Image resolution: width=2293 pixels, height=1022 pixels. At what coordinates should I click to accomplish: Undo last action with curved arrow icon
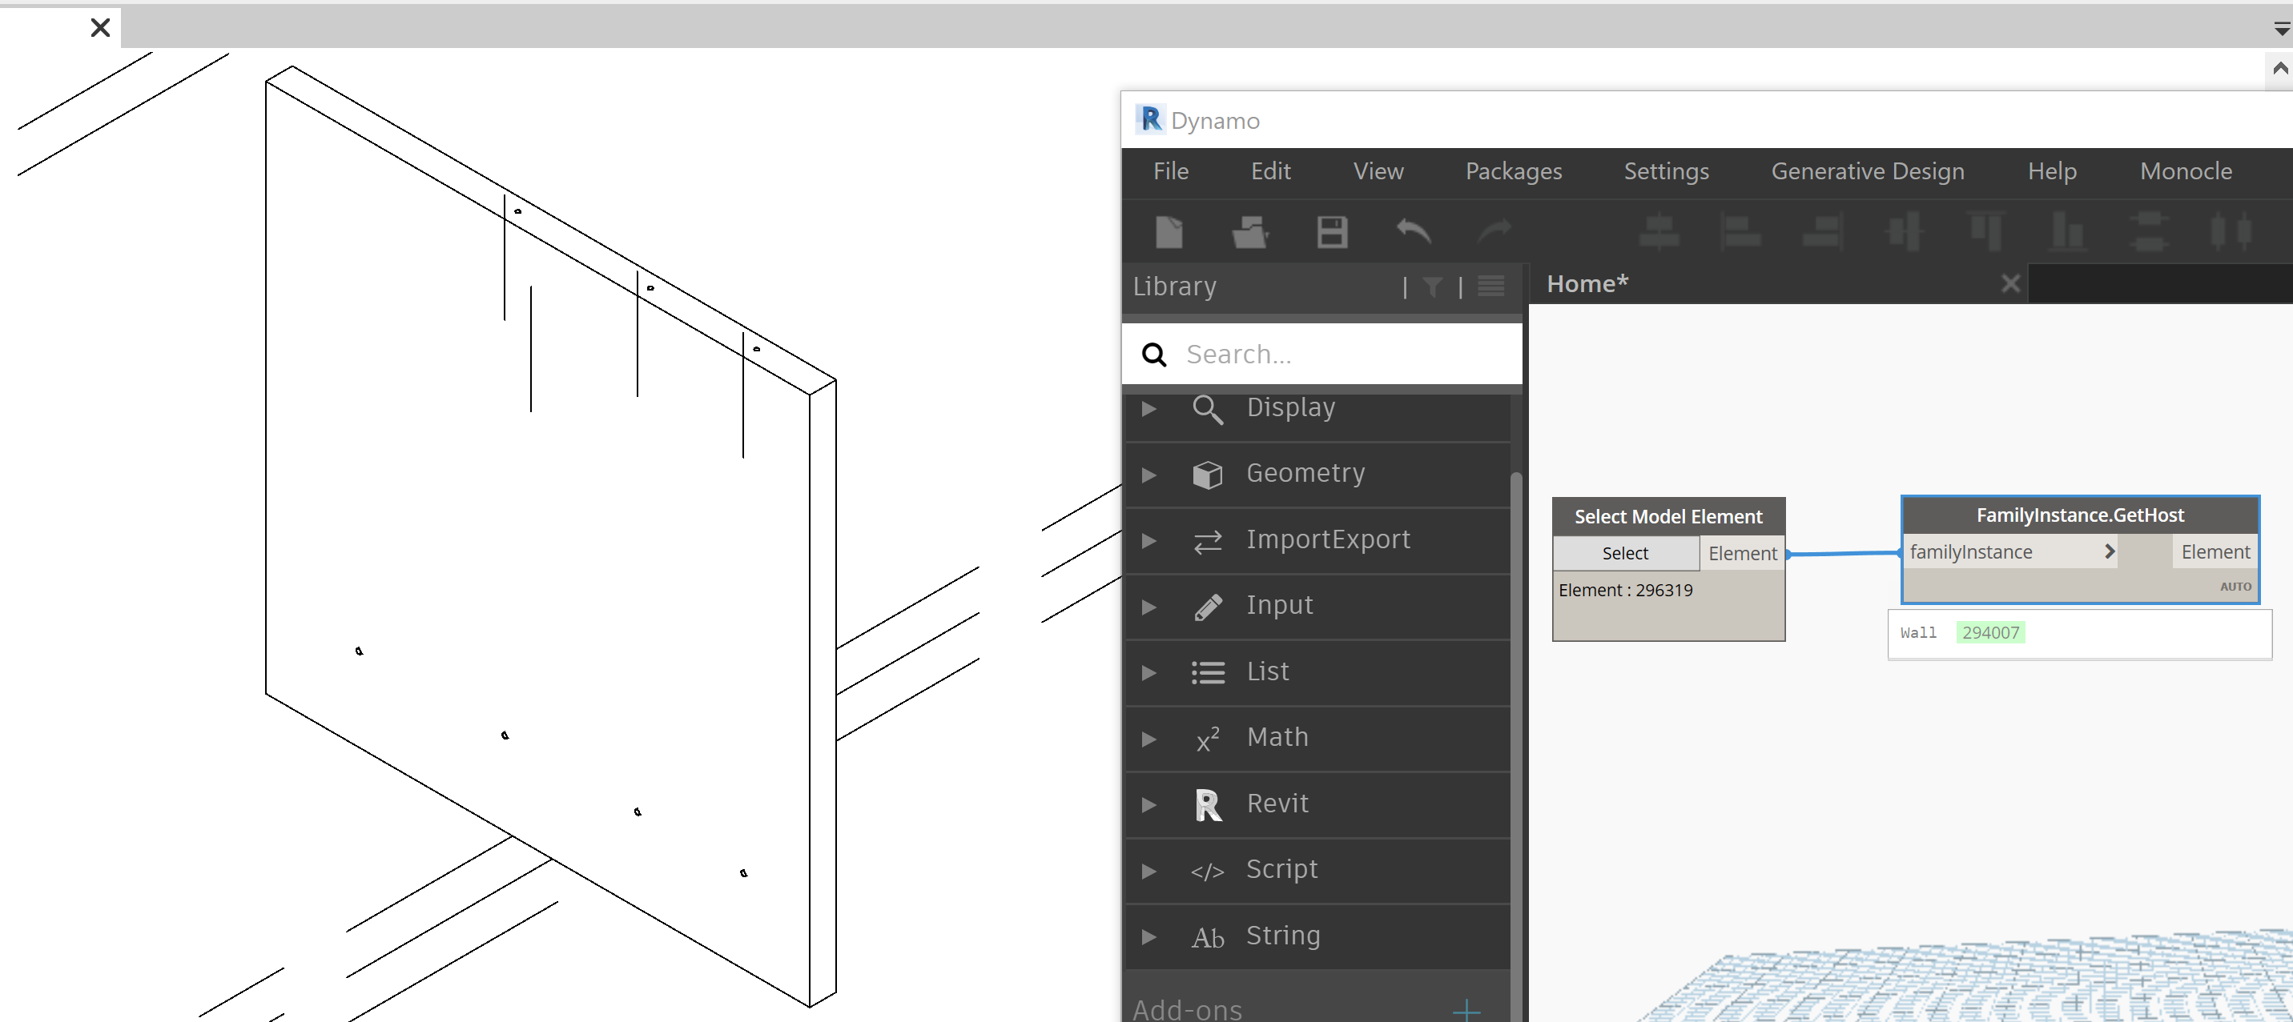pyautogui.click(x=1413, y=232)
